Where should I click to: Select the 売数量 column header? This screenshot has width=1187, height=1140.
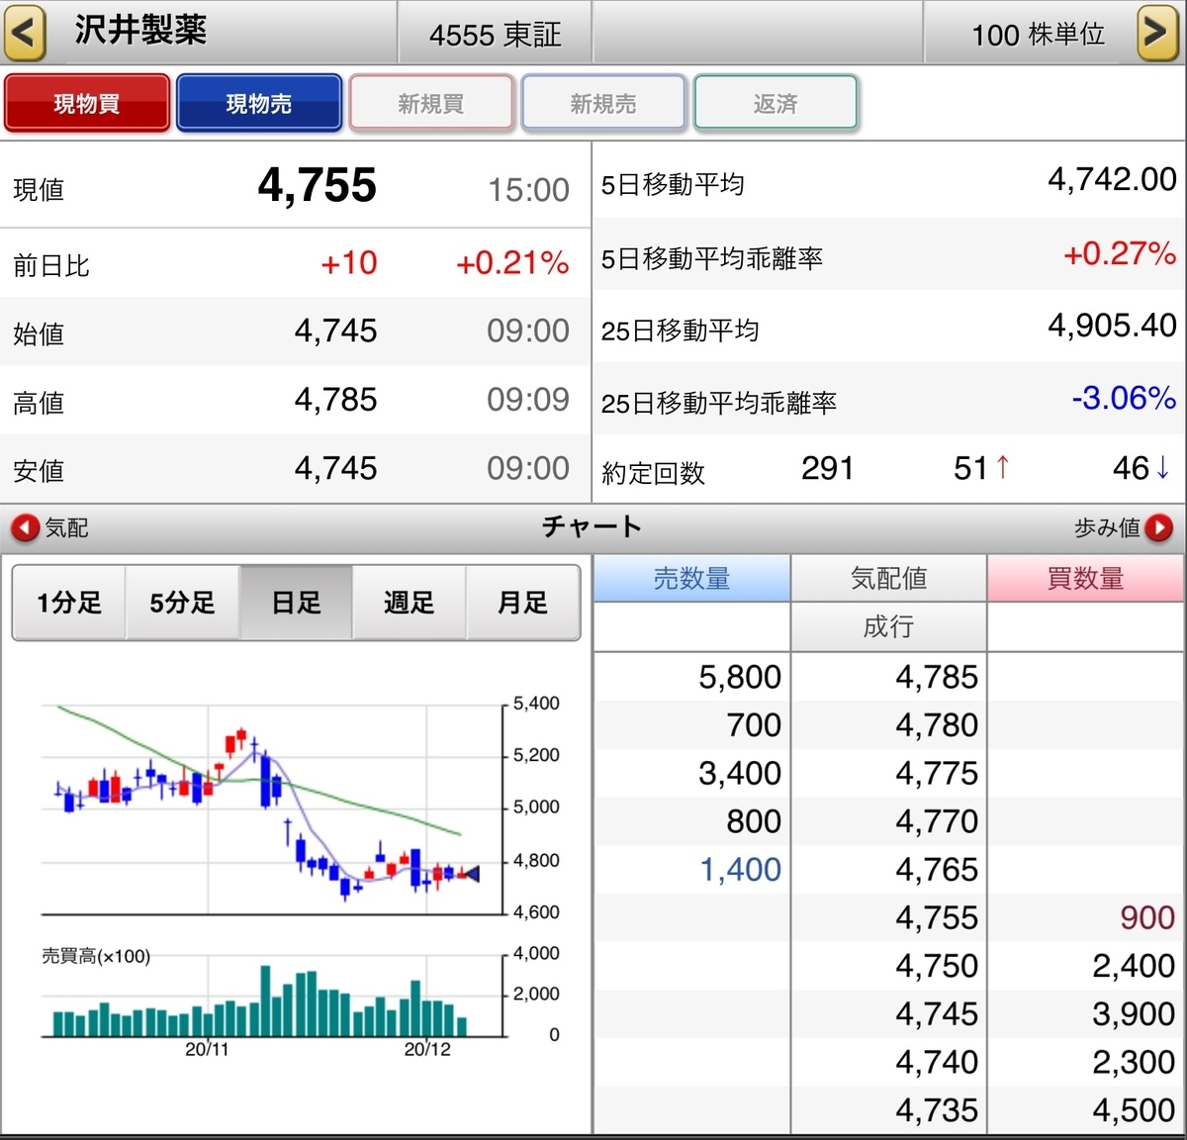tap(691, 578)
